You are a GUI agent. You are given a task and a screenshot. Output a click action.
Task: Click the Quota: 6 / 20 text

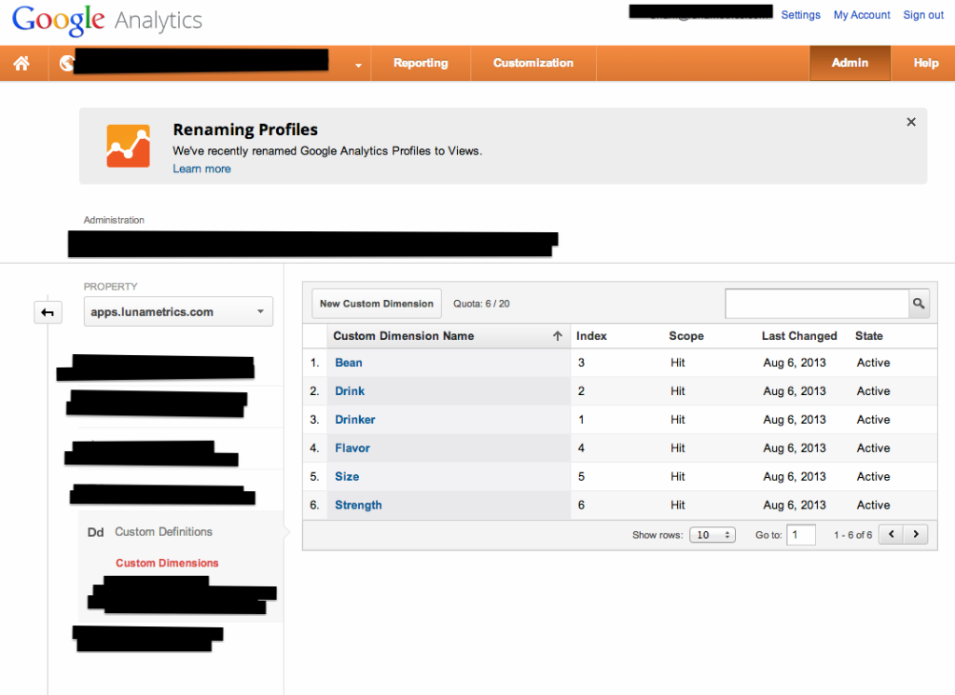(481, 304)
